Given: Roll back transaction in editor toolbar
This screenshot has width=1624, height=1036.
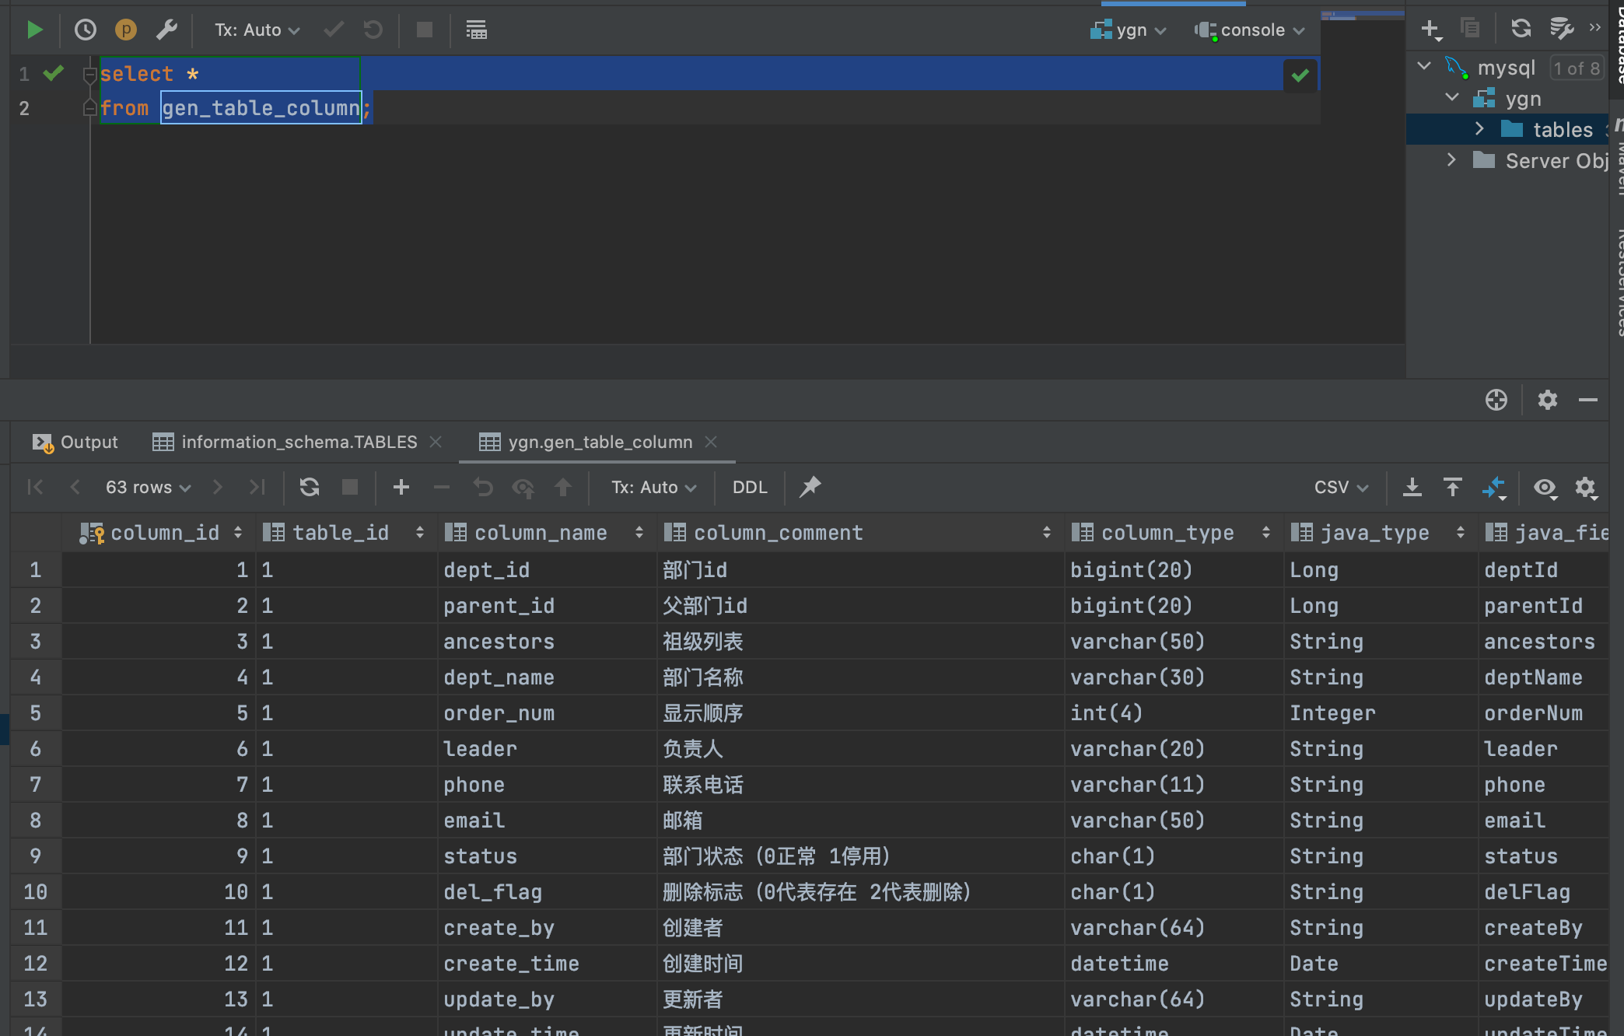Looking at the screenshot, I should tap(373, 30).
